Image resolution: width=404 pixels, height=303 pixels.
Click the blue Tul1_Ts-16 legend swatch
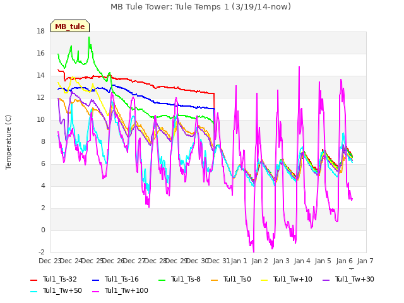pyautogui.click(x=95, y=280)
